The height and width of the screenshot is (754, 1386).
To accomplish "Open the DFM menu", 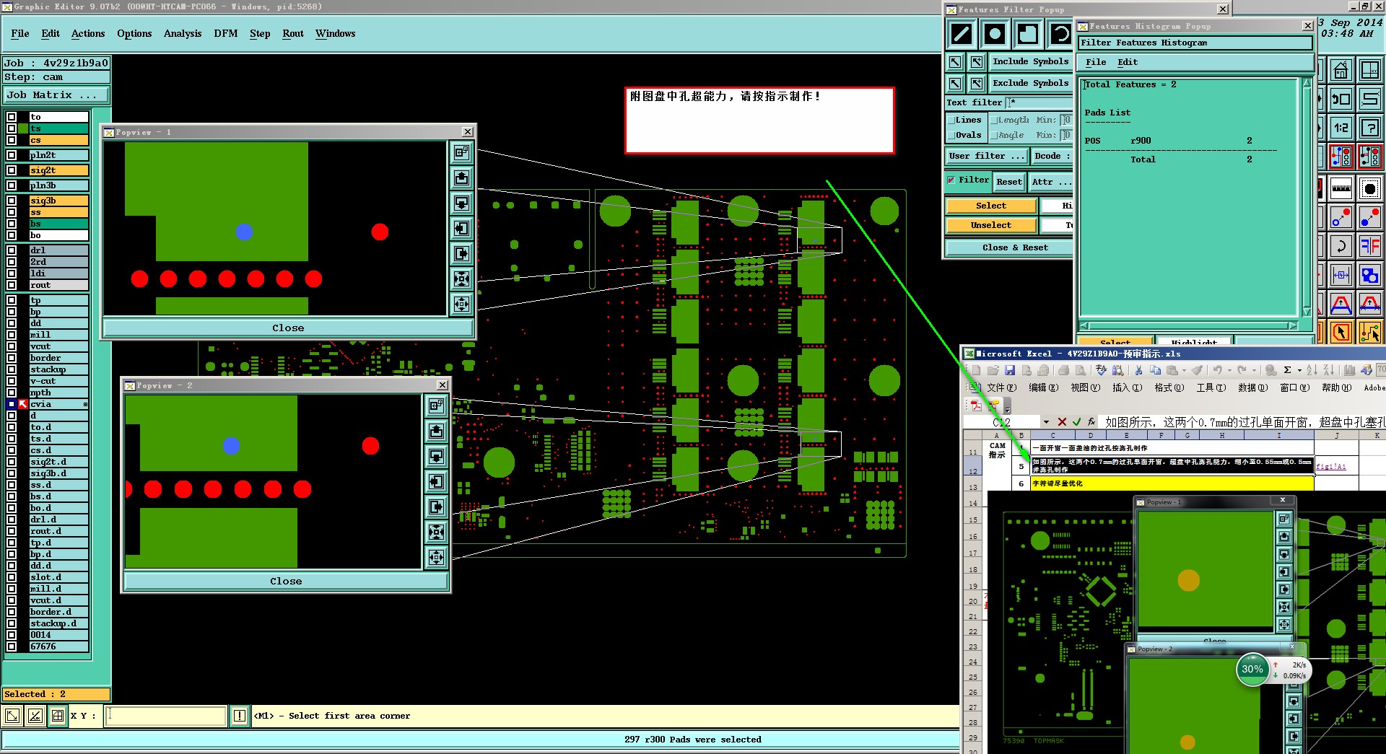I will tap(226, 34).
